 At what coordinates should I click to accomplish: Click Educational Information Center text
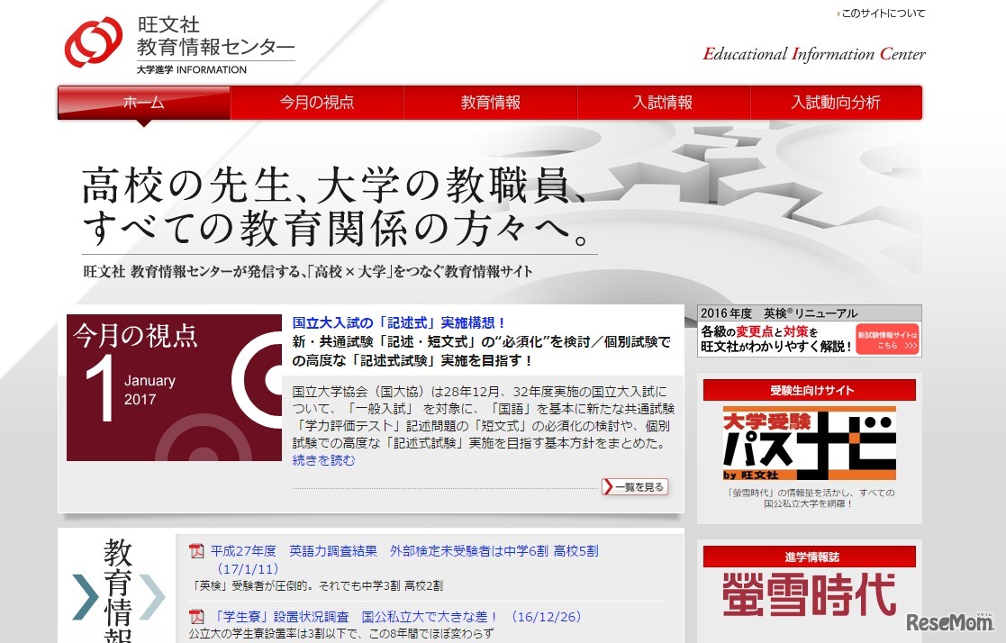point(814,54)
